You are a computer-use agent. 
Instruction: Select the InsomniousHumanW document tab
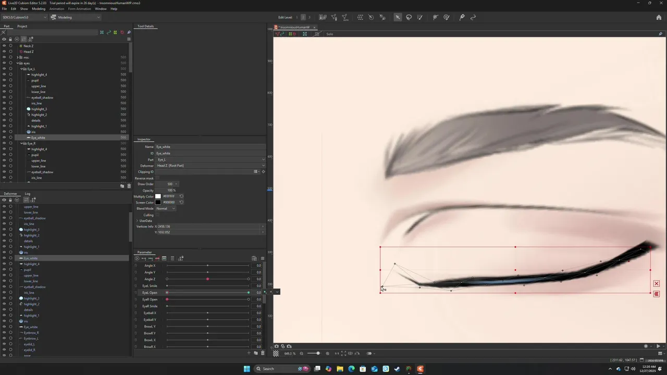295,27
